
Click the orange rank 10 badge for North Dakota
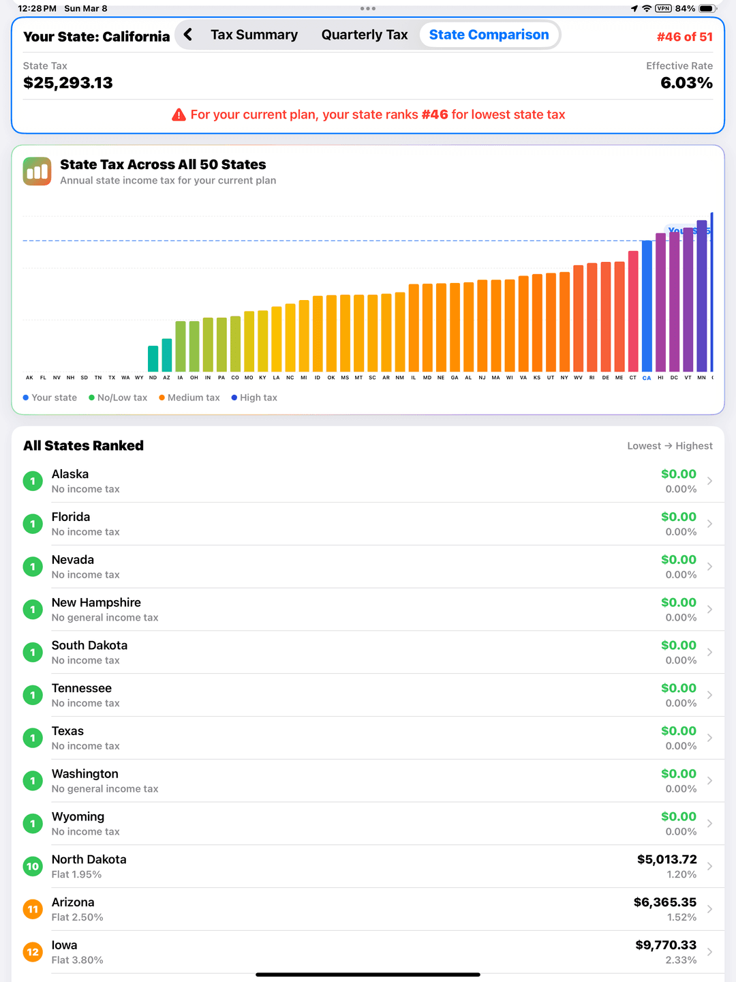pyautogui.click(x=32, y=866)
